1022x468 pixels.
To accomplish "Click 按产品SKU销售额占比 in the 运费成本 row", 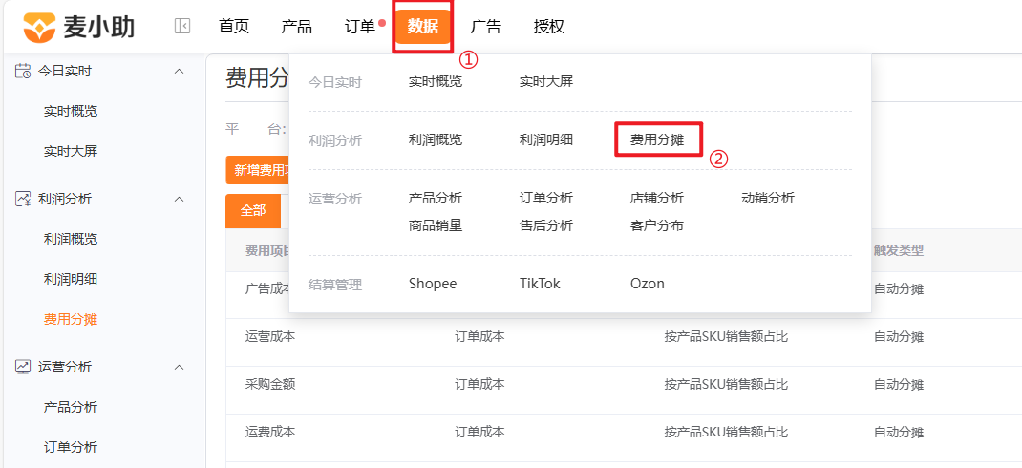I will point(726,432).
